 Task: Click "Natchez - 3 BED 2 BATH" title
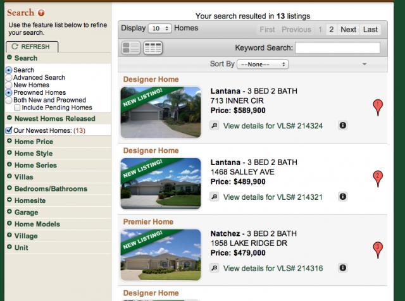254,233
